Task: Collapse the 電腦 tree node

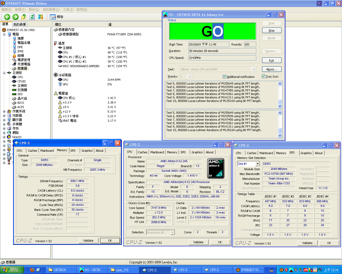Action: click(x=4, y=34)
